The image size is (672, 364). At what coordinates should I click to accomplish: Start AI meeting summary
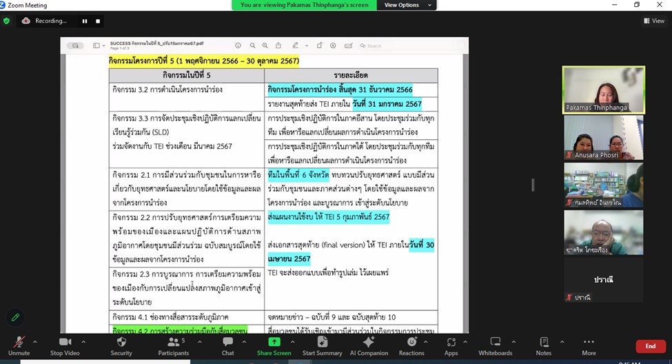click(x=322, y=345)
